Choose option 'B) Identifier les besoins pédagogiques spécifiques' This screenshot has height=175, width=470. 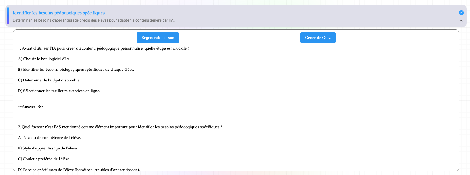click(x=76, y=70)
